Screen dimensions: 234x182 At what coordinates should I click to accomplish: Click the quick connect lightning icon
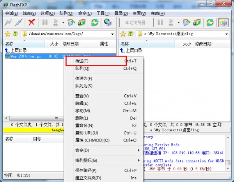(7, 23)
